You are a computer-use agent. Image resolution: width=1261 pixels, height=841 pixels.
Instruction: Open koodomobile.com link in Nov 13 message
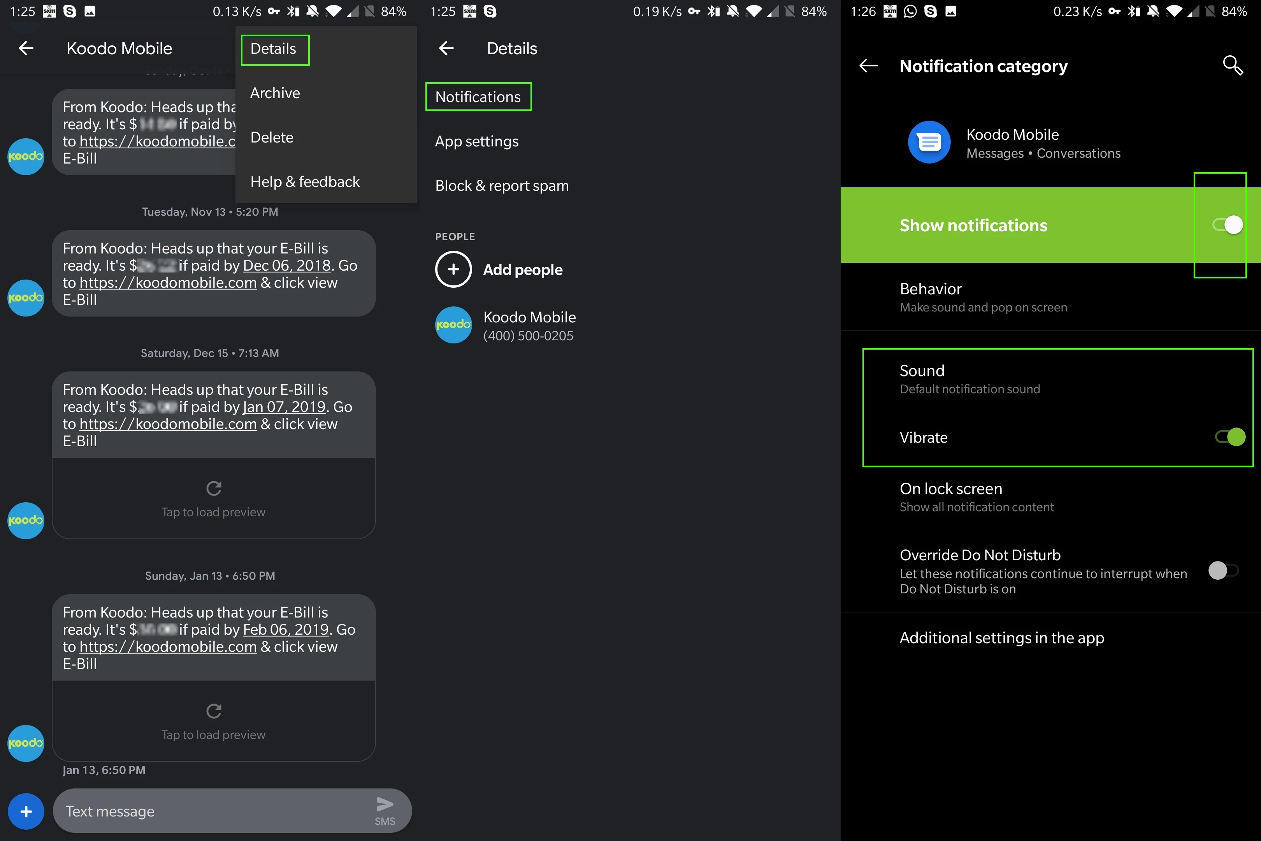pyautogui.click(x=168, y=283)
